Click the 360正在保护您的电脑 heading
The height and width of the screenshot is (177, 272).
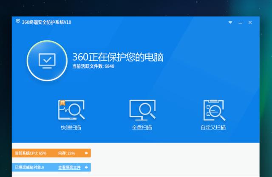(118, 57)
